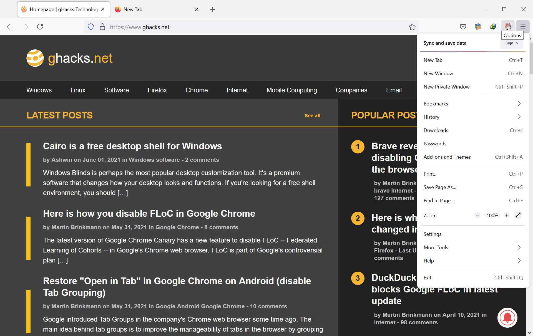Bookmark this page using the star icon
Viewport: 533px width, 336px height.
412,27
